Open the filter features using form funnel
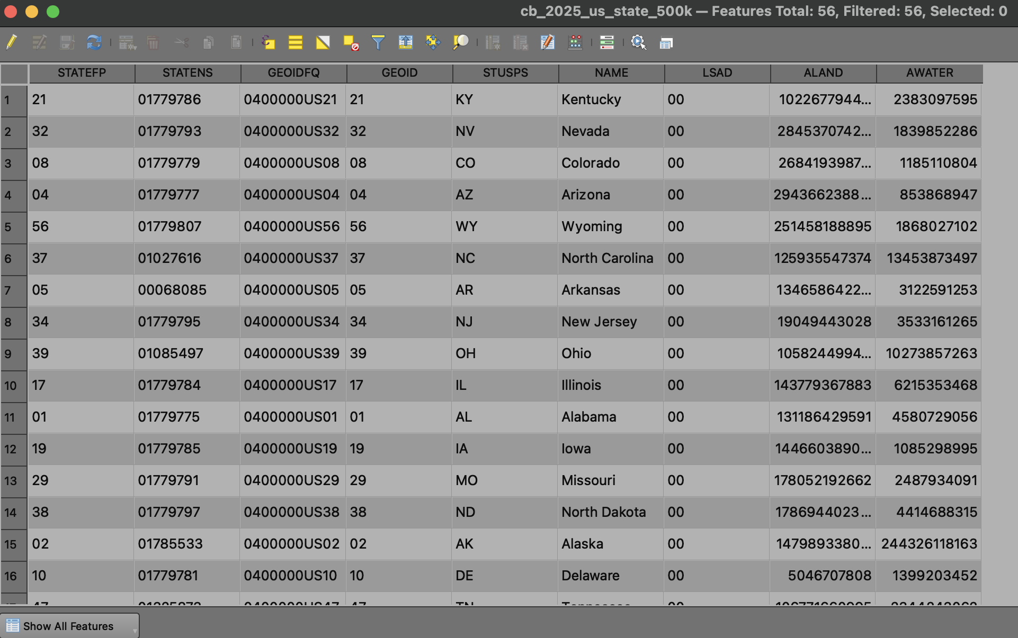The image size is (1018, 638). [378, 42]
